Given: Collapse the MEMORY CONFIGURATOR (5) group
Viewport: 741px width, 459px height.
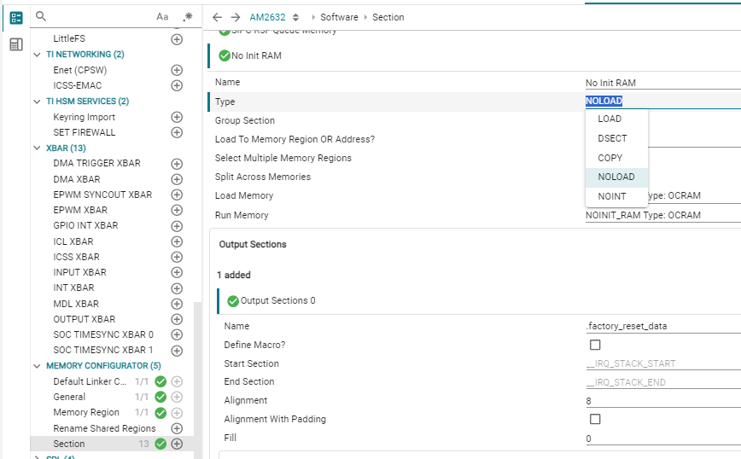Looking at the screenshot, I should click(38, 366).
